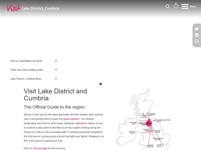The image size is (201, 150).
Task: Open the Spring page link
Action: click(x=40, y=148)
